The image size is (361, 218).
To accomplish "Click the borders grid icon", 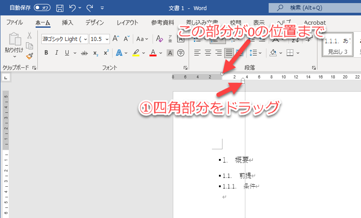I will pyautogui.click(x=290, y=53).
